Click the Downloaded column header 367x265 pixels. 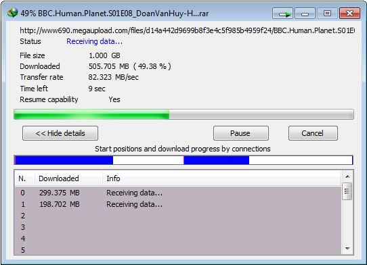[x=68, y=178]
